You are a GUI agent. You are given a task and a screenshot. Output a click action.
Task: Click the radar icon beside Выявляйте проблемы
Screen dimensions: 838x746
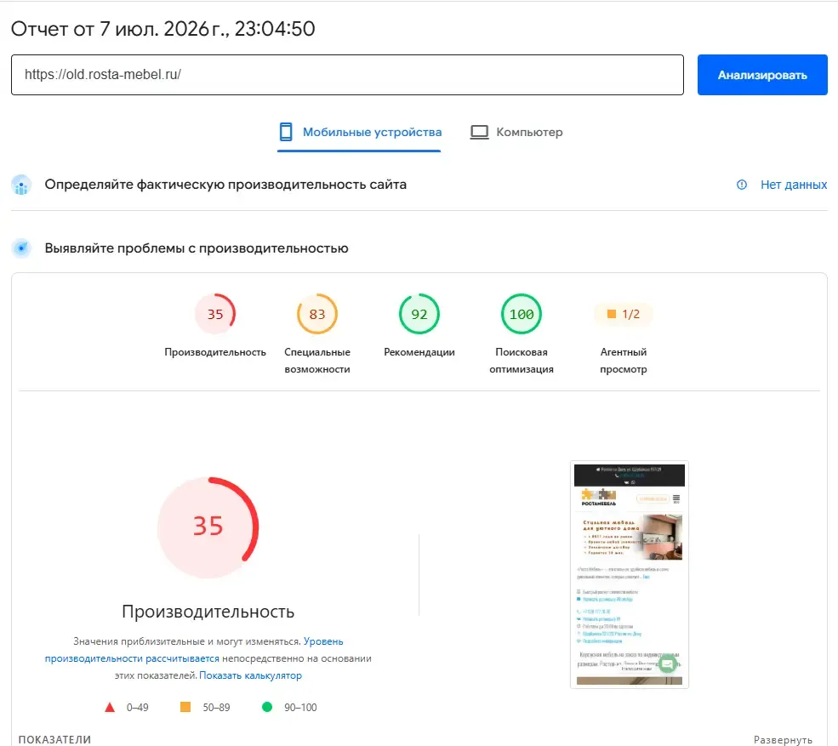(21, 248)
